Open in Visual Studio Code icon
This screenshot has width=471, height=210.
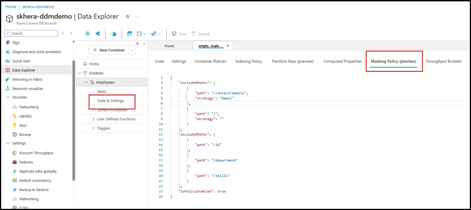point(98,34)
